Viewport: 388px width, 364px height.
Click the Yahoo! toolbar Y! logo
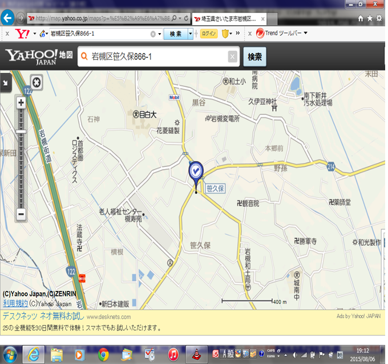click(22, 34)
